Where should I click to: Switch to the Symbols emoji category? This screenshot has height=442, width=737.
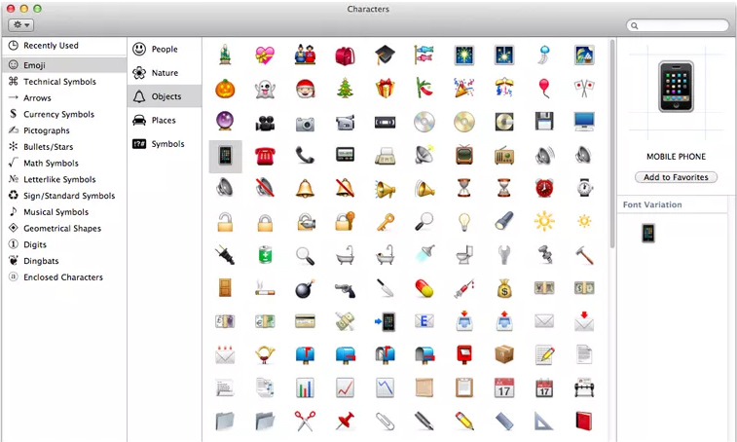point(165,144)
